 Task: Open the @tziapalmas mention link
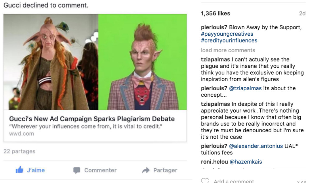tap(245, 88)
